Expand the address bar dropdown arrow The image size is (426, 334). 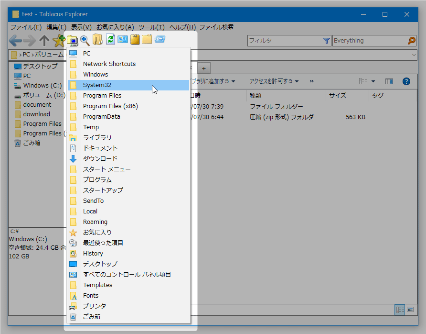pos(414,55)
